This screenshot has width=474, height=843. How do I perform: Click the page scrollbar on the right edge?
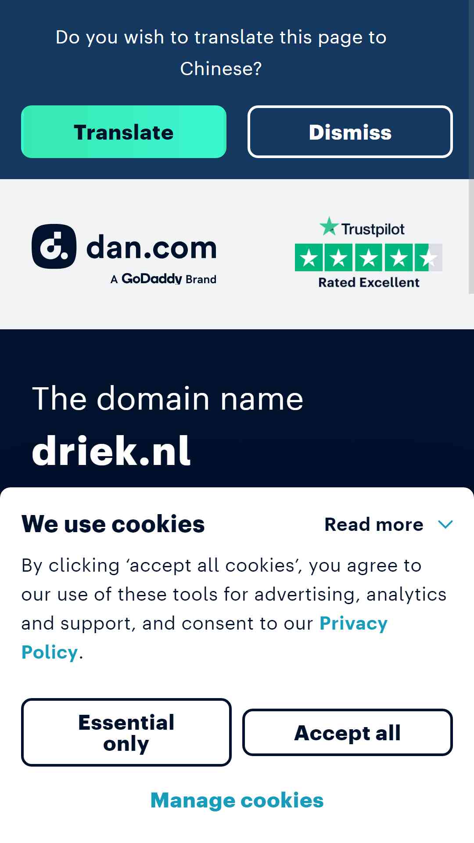pos(471,236)
